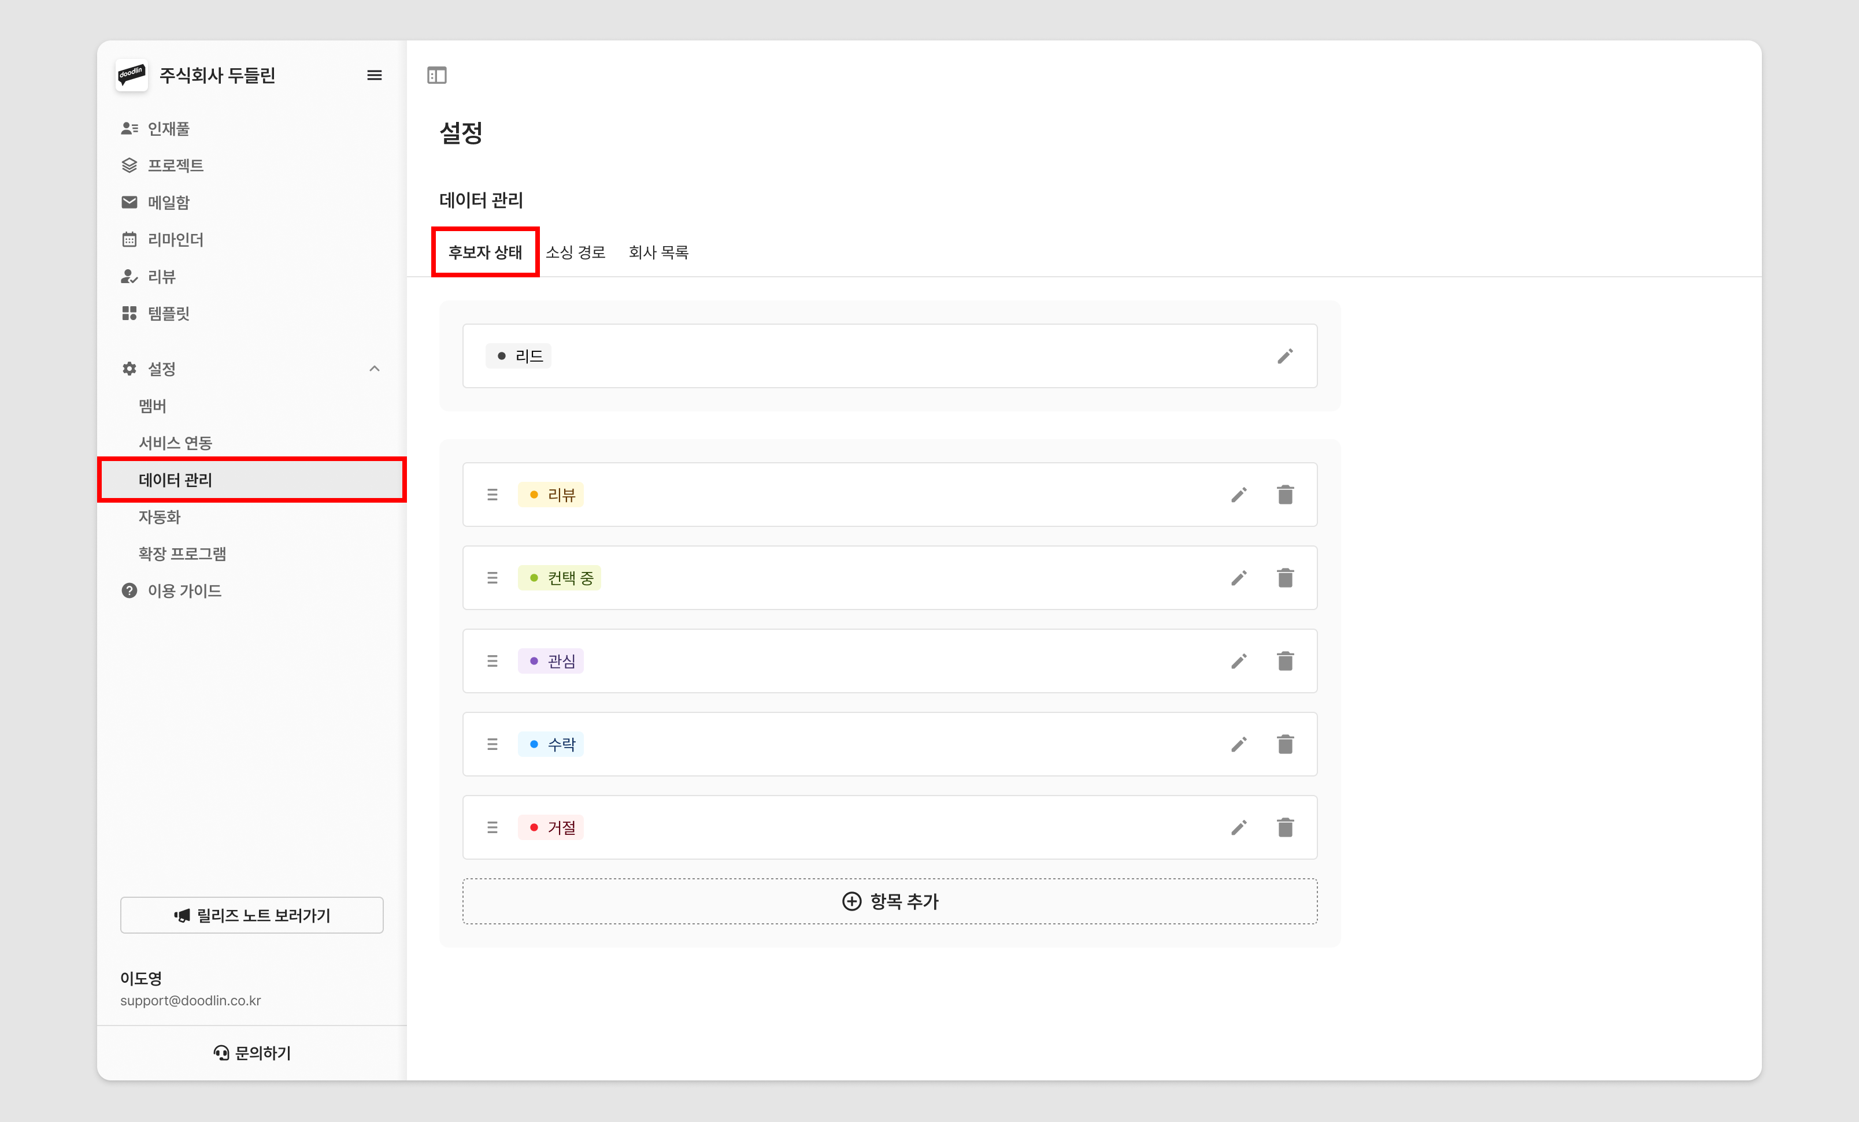
Task: Click pencil icon on 수락 row
Action: pyautogui.click(x=1238, y=744)
